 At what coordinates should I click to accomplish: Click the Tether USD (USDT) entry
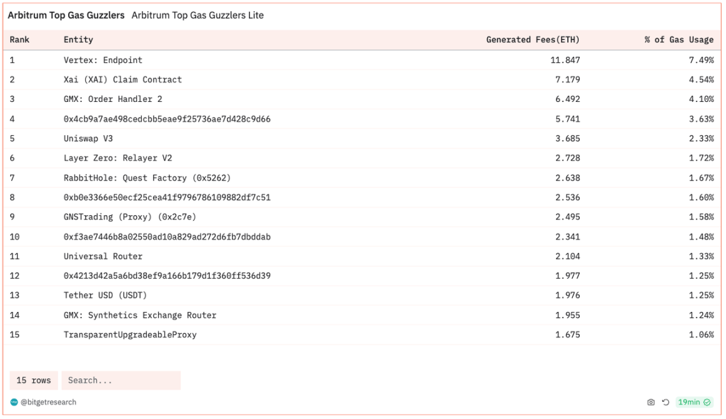pyautogui.click(x=105, y=296)
